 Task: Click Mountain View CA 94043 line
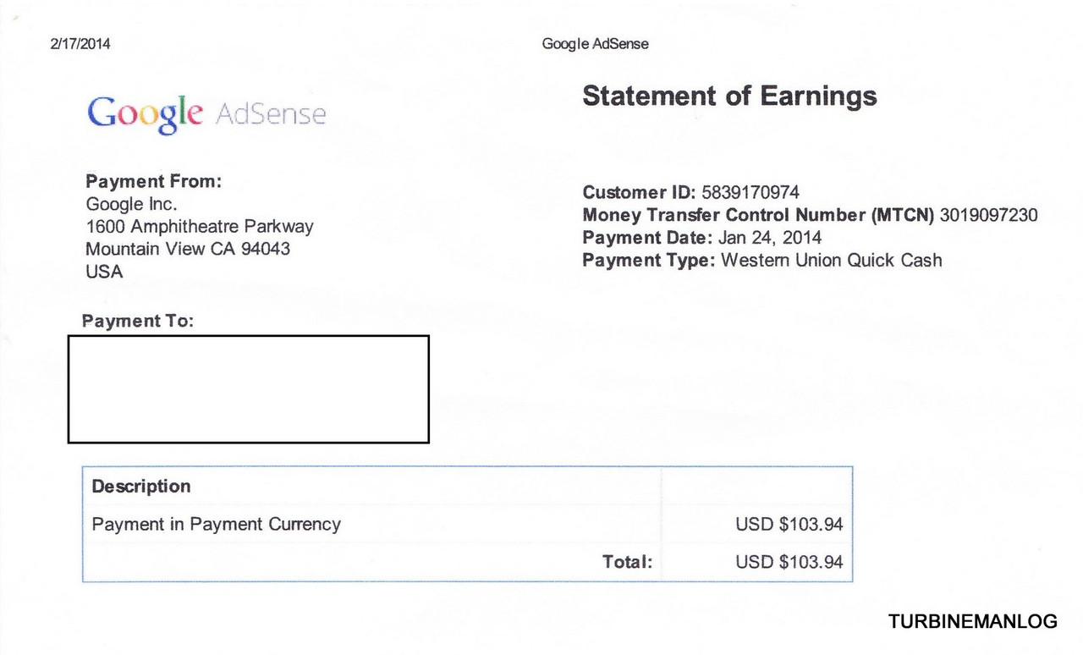(x=188, y=250)
